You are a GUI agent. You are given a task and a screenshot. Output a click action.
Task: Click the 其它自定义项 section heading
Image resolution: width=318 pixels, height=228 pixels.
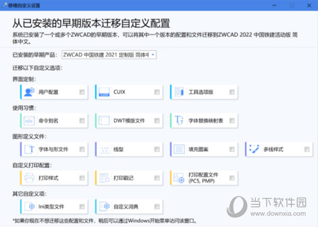29,194
